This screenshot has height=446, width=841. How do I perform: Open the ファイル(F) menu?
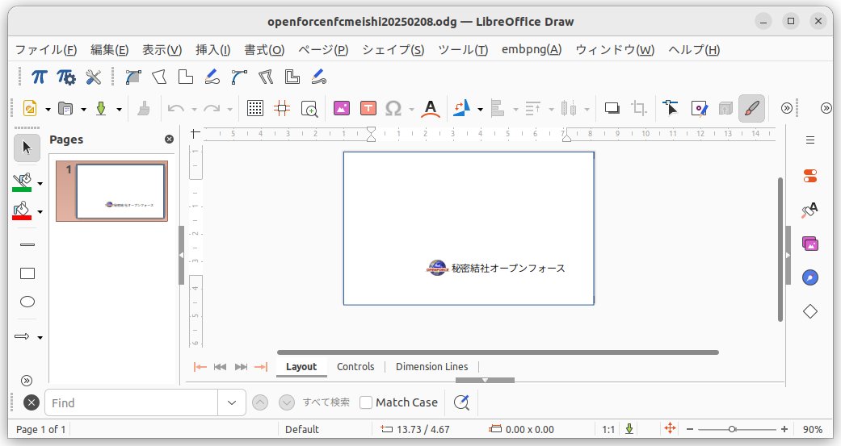pyautogui.click(x=46, y=50)
